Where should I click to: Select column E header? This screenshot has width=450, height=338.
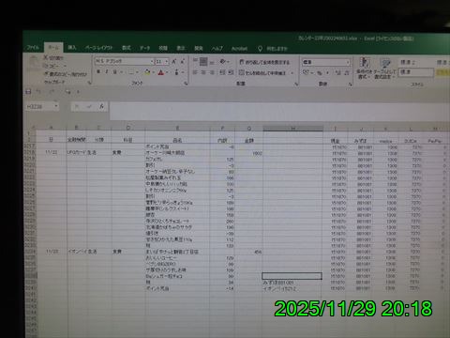(x=177, y=128)
